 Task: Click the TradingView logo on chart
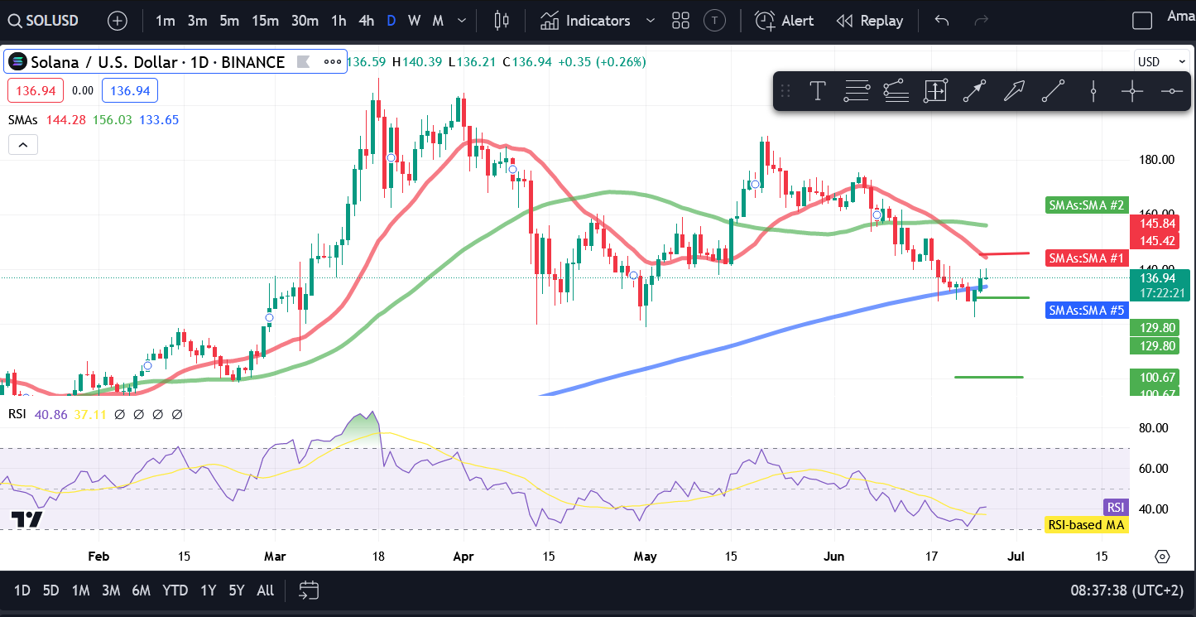pos(26,519)
